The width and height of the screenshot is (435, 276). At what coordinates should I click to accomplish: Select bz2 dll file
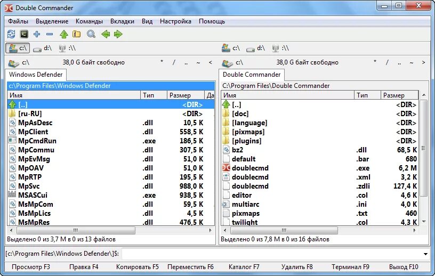pyautogui.click(x=320, y=150)
